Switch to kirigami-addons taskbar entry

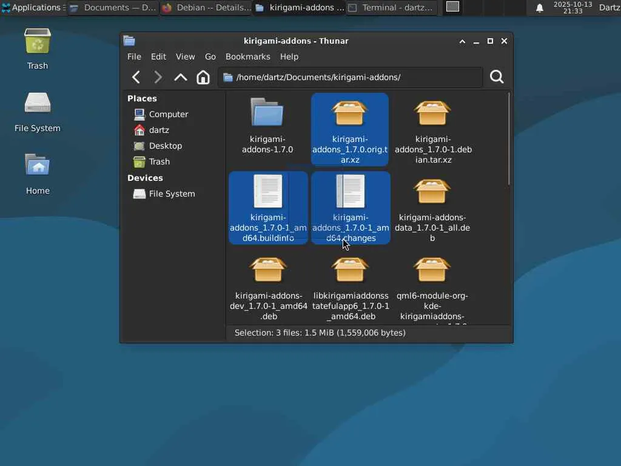[x=300, y=7]
